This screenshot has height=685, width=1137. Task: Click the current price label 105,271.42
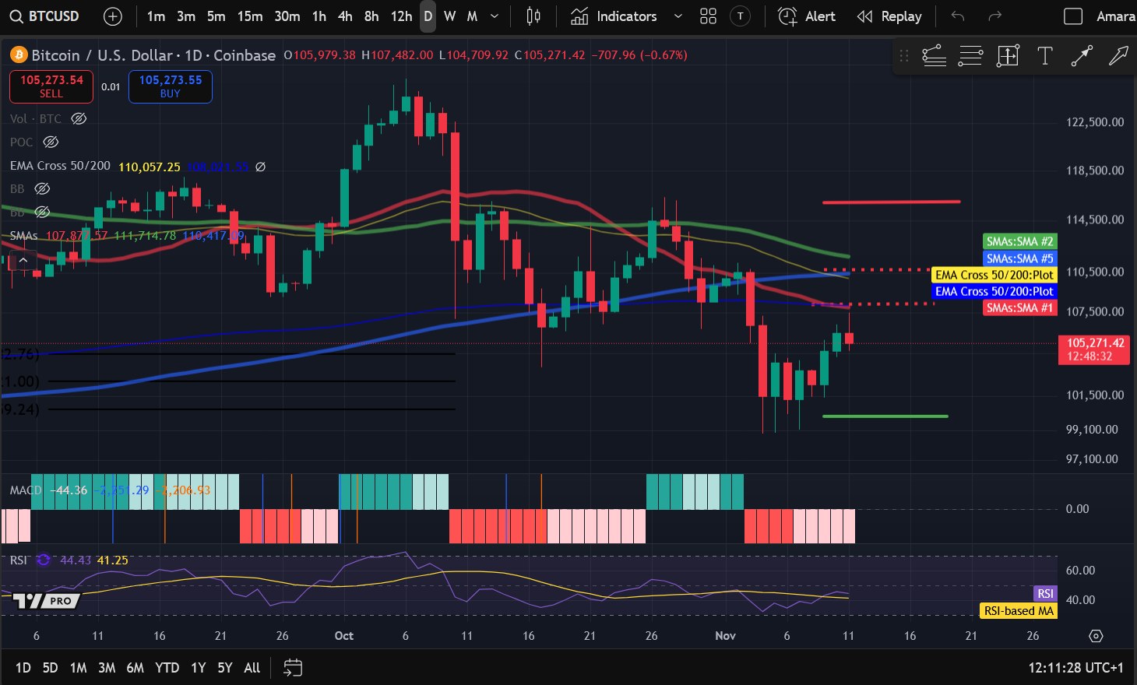click(1096, 350)
